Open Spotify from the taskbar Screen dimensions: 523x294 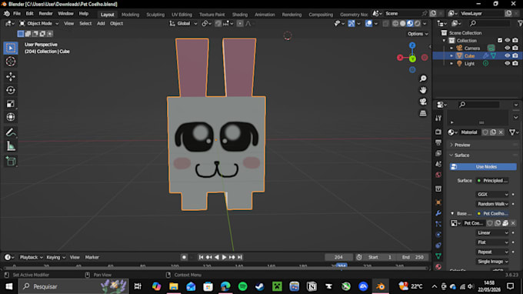tap(242, 286)
